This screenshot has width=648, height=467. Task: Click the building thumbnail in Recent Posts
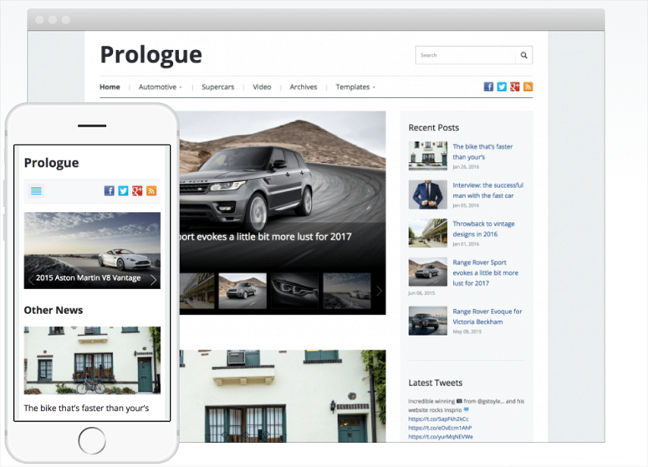428,155
